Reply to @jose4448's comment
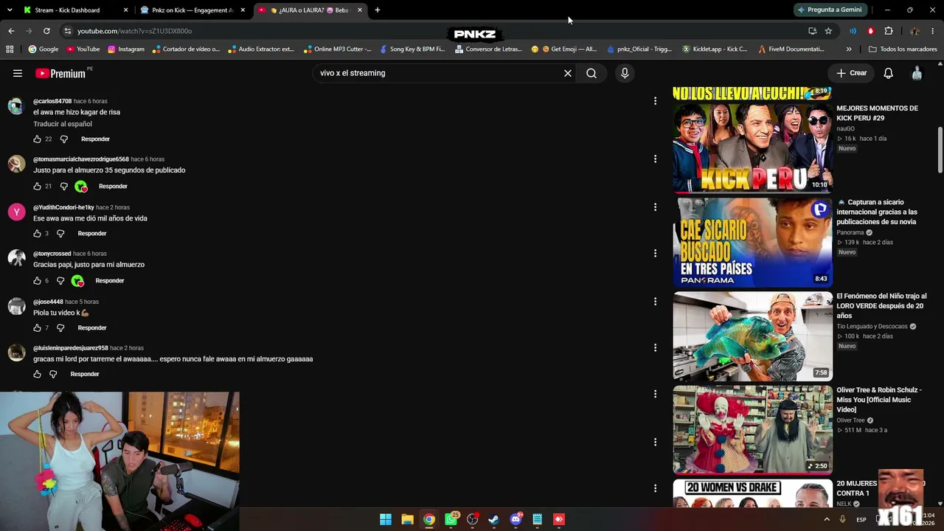This screenshot has height=531, width=944. point(92,327)
